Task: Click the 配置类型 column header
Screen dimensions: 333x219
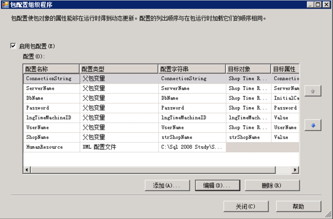Action: (119, 69)
